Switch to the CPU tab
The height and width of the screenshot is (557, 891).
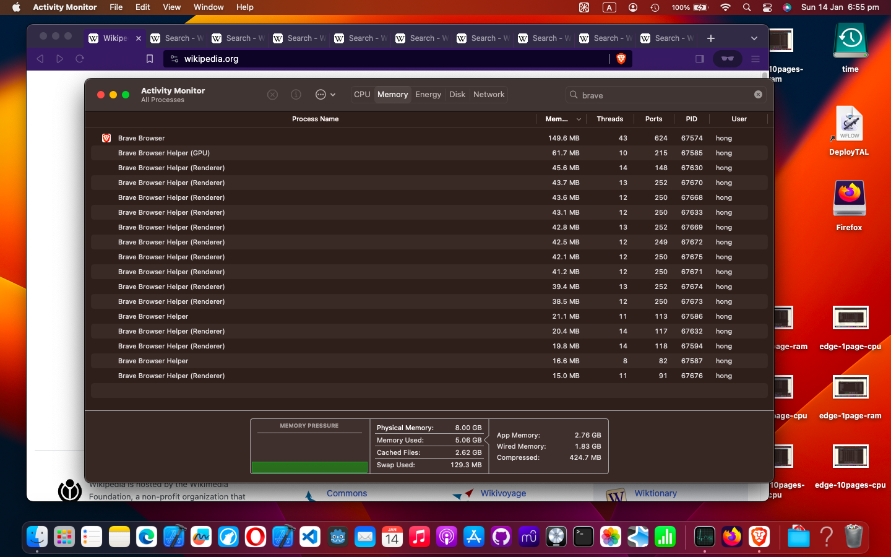click(x=362, y=95)
